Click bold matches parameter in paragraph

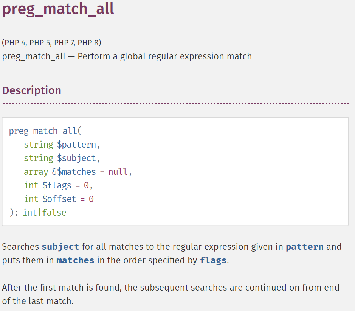[75, 260]
